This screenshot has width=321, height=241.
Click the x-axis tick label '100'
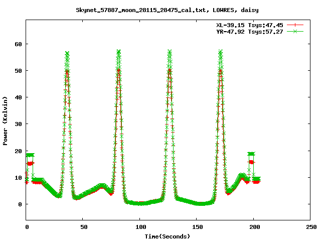(141, 227)
